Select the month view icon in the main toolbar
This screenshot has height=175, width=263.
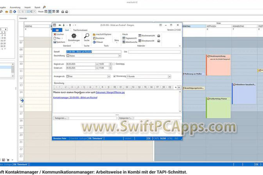coord(58,12)
